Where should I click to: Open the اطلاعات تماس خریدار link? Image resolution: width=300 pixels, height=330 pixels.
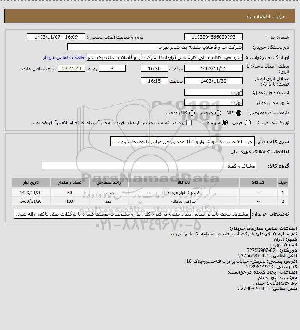[64, 57]
